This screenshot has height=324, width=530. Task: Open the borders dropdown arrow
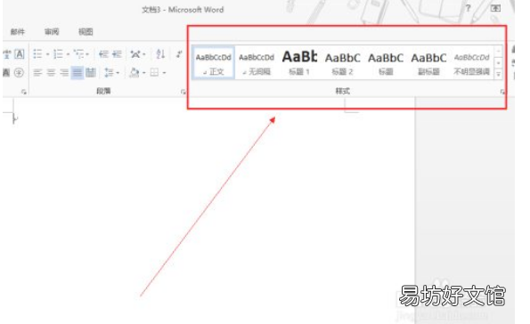coord(164,72)
